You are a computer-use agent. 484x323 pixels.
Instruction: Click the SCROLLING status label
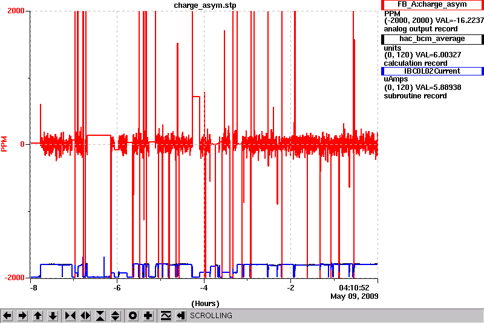[211, 316]
